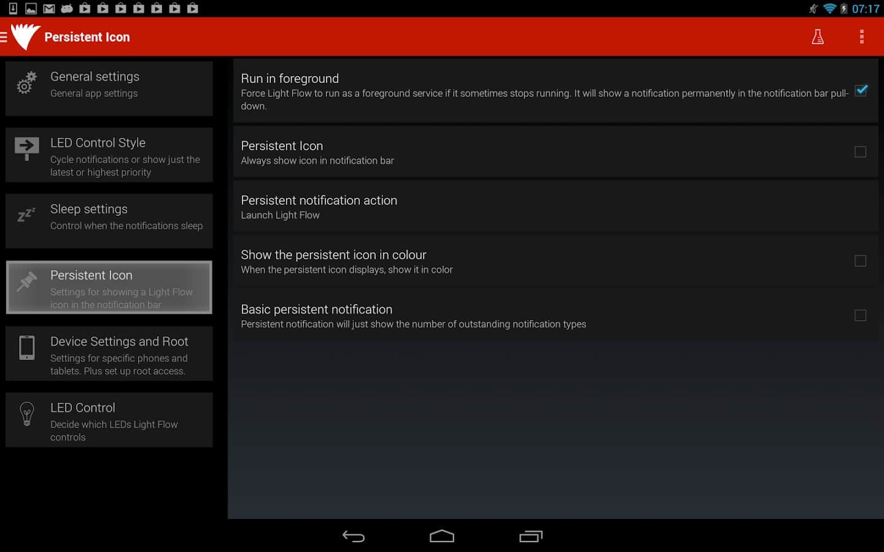Click the arrow sign LED Control Style icon
The height and width of the screenshot is (552, 884).
point(26,148)
